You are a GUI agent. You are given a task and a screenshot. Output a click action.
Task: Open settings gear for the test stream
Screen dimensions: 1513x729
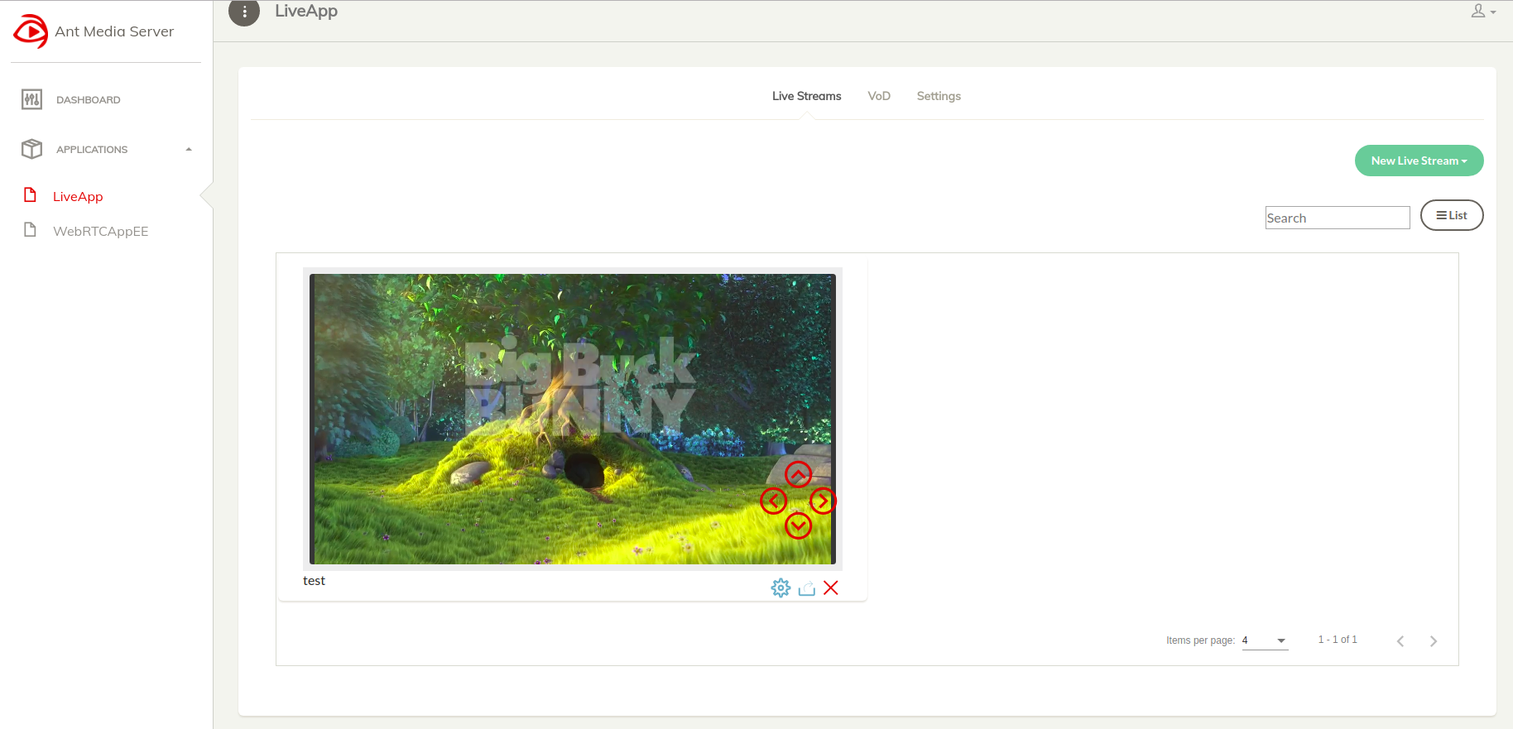(x=781, y=588)
